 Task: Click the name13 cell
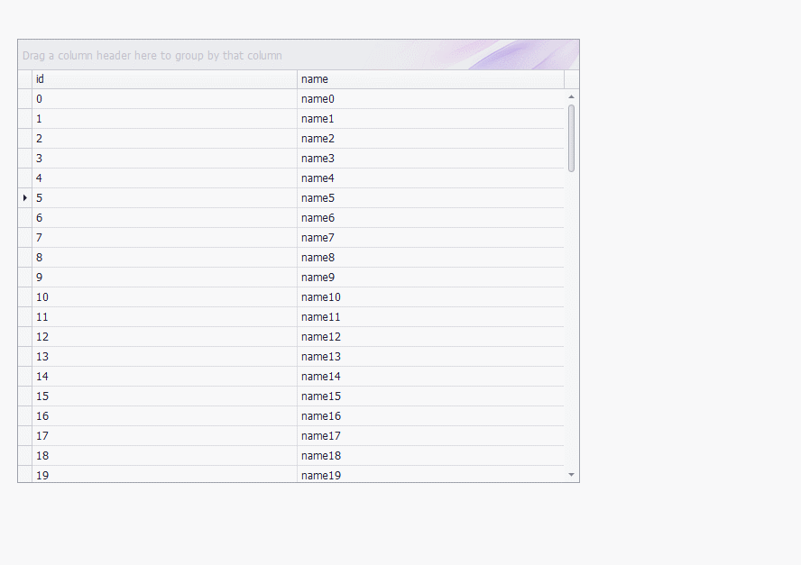pyautogui.click(x=430, y=357)
